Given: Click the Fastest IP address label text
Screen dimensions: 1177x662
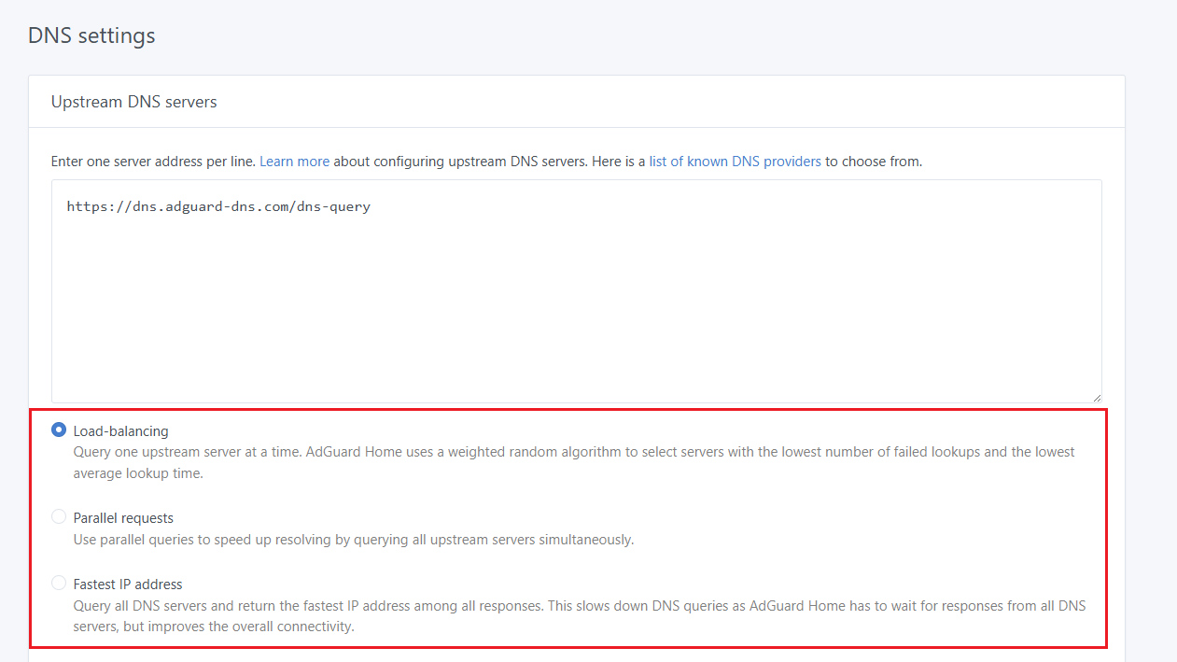Looking at the screenshot, I should pos(128,585).
